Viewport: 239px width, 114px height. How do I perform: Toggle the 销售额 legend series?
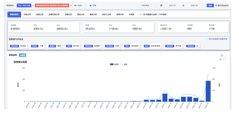coord(114,64)
